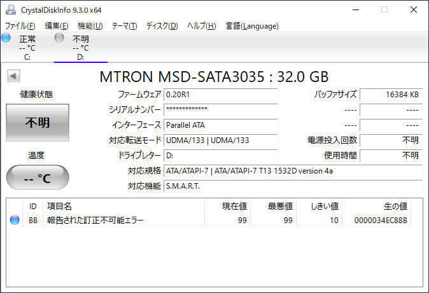Open the ファイル(F) menu

click(x=20, y=26)
